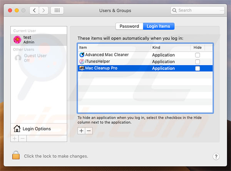Screen dimensions: 231x171
Task: Click the Search field
Action: 198,10
